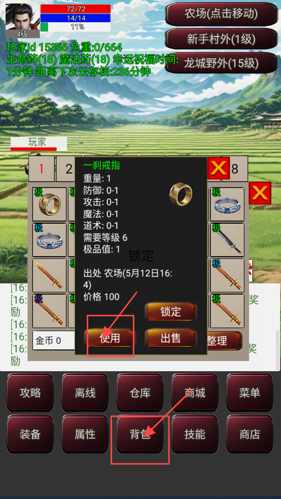Sell the ring with 出售 button
The width and height of the screenshot is (281, 499).
[171, 338]
